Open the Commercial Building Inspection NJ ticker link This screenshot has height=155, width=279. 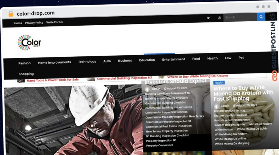click(x=124, y=78)
